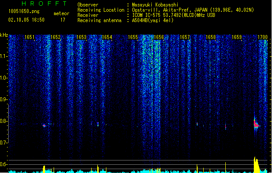The width and height of the screenshot is (272, 173).
Task: Click the 0.7 kHz axis label
Action: pyautogui.click(x=3, y=143)
